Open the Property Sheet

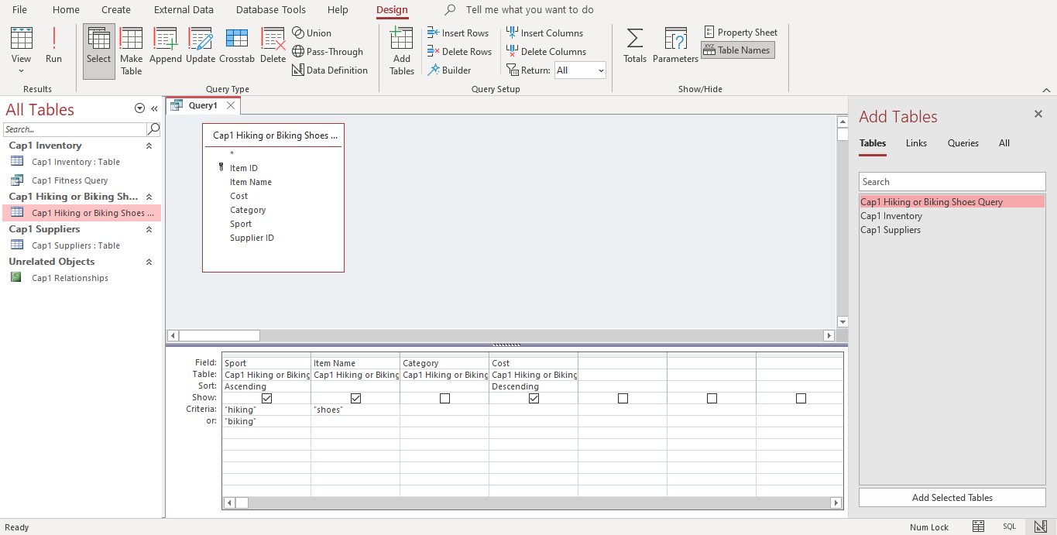(x=740, y=32)
